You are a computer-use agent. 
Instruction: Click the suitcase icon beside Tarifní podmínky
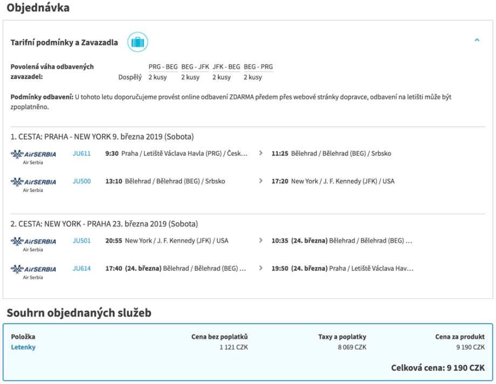coord(137,42)
